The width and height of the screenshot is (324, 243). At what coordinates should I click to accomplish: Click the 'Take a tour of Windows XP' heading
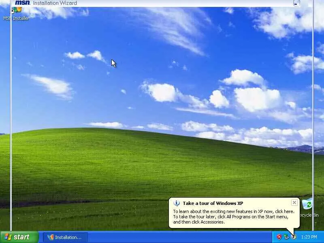pos(213,203)
